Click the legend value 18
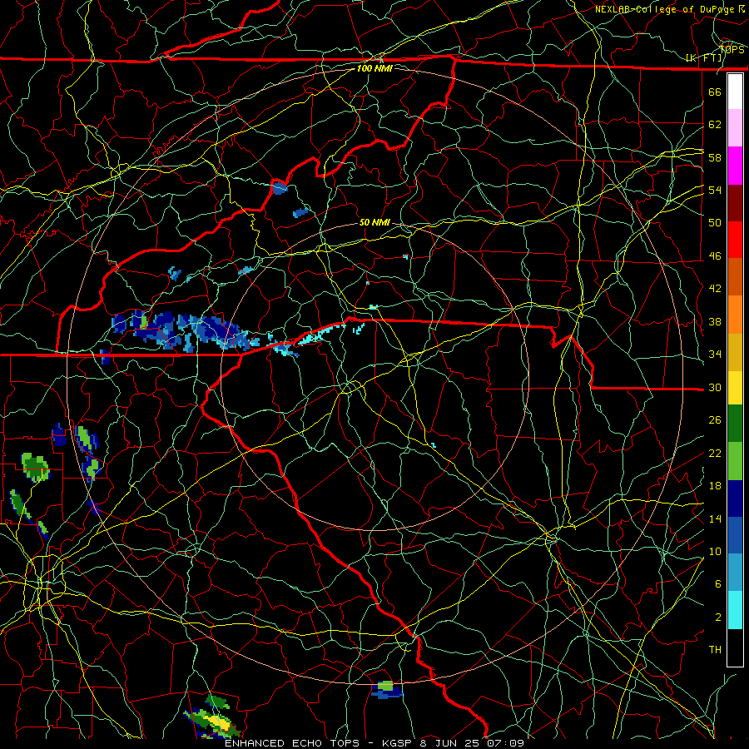 click(x=715, y=486)
